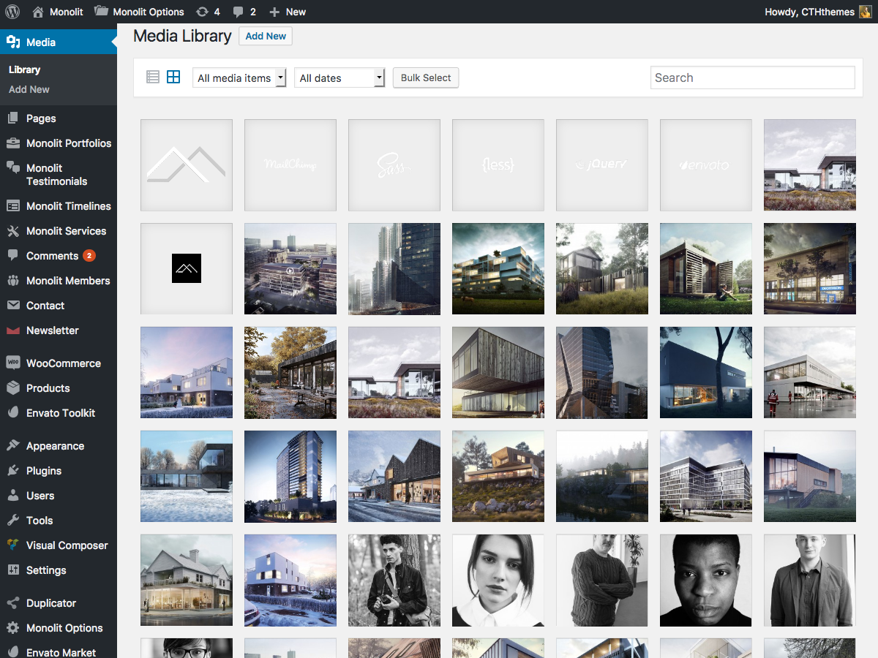
Task: Click the Monolit Services tools icon
Action: (x=12, y=231)
